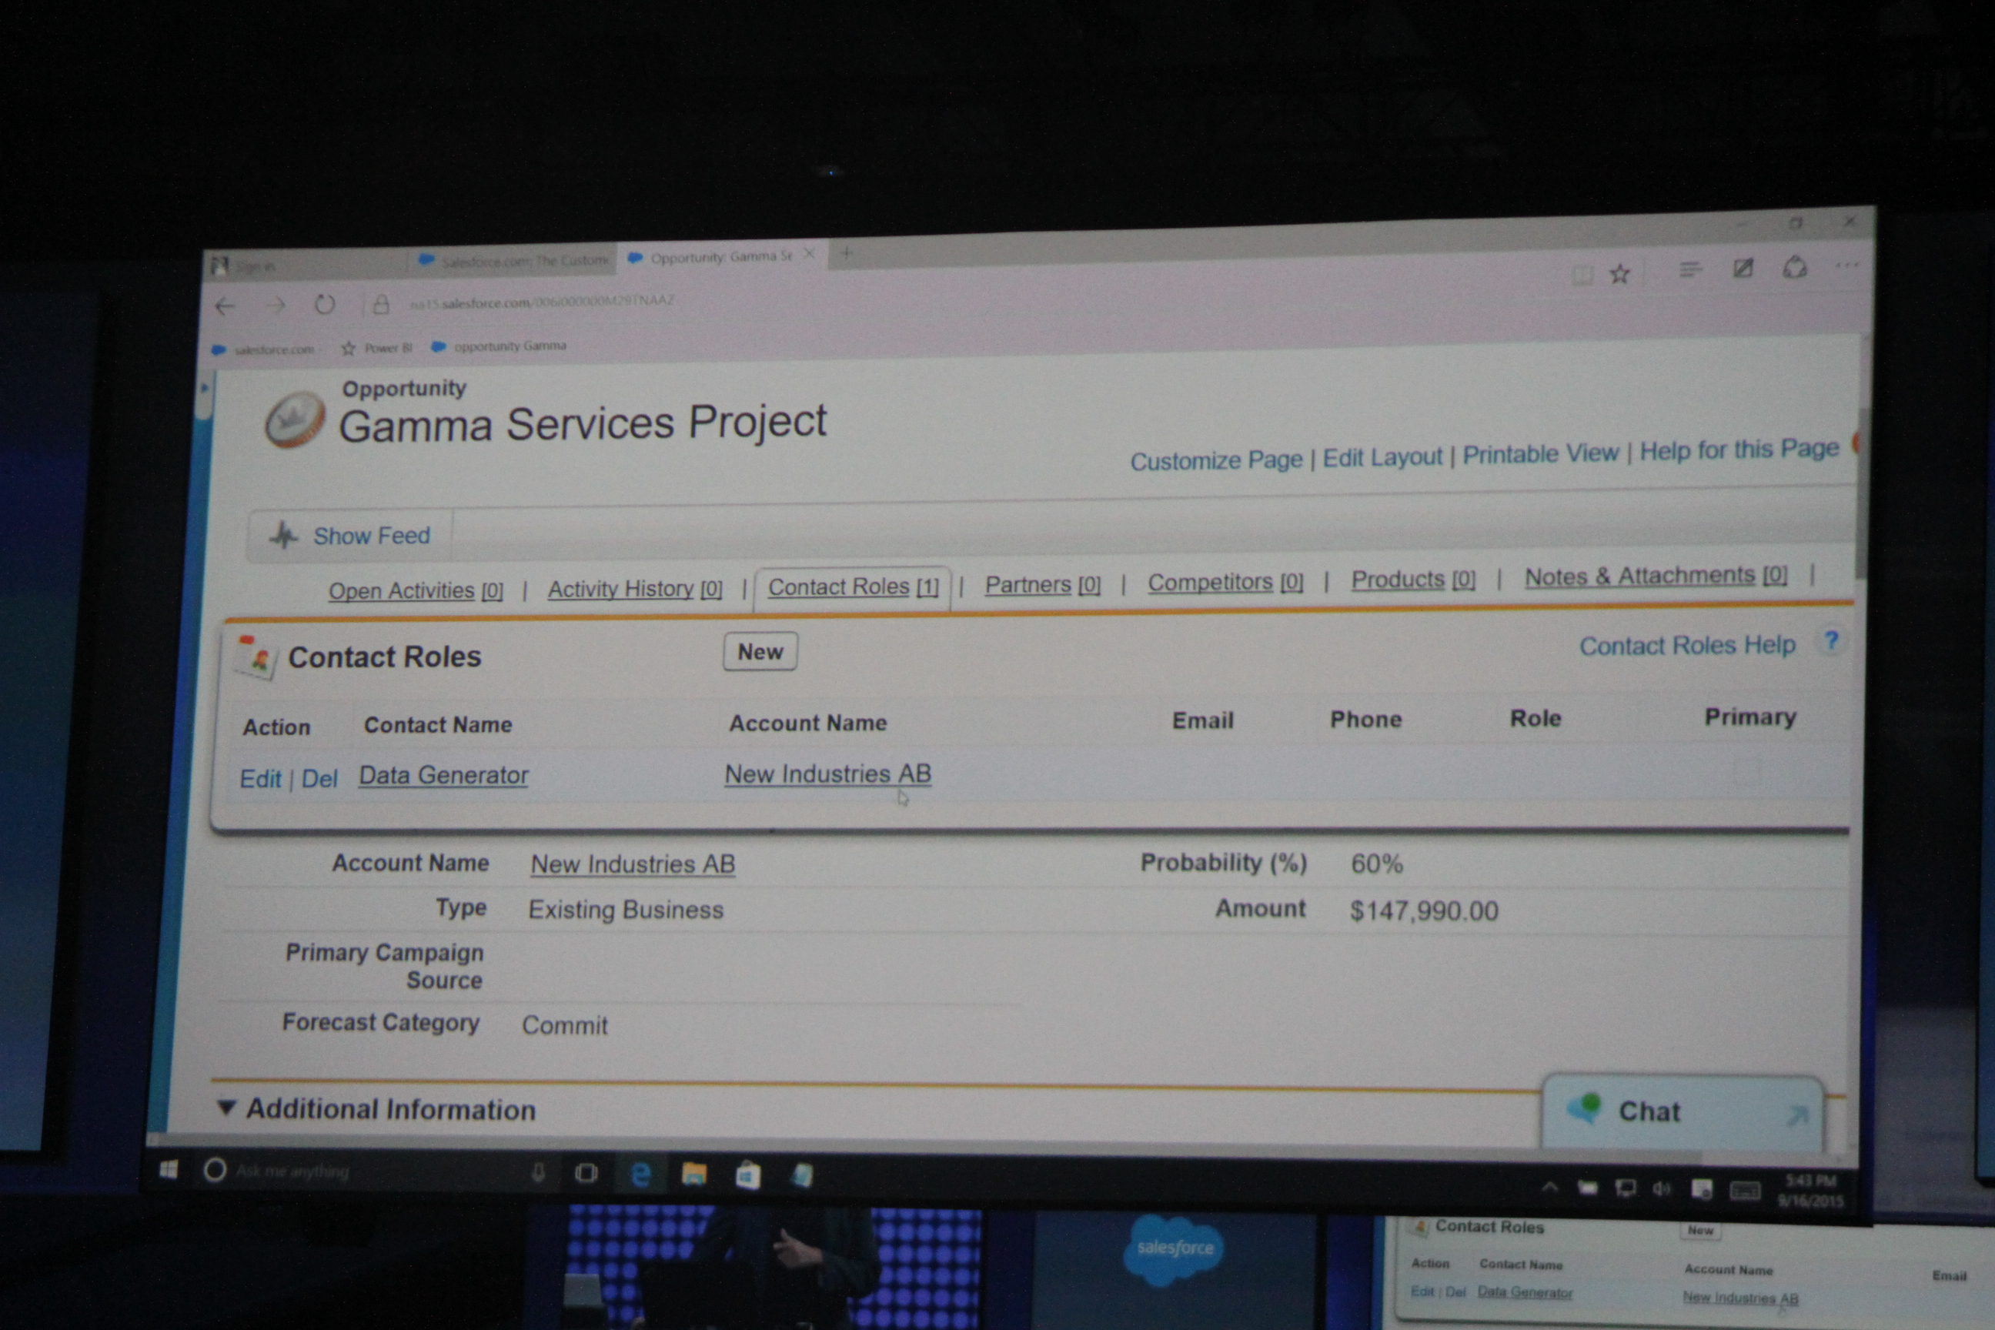Jump to Open Activities [0]
This screenshot has height=1330, width=1995.
point(416,591)
